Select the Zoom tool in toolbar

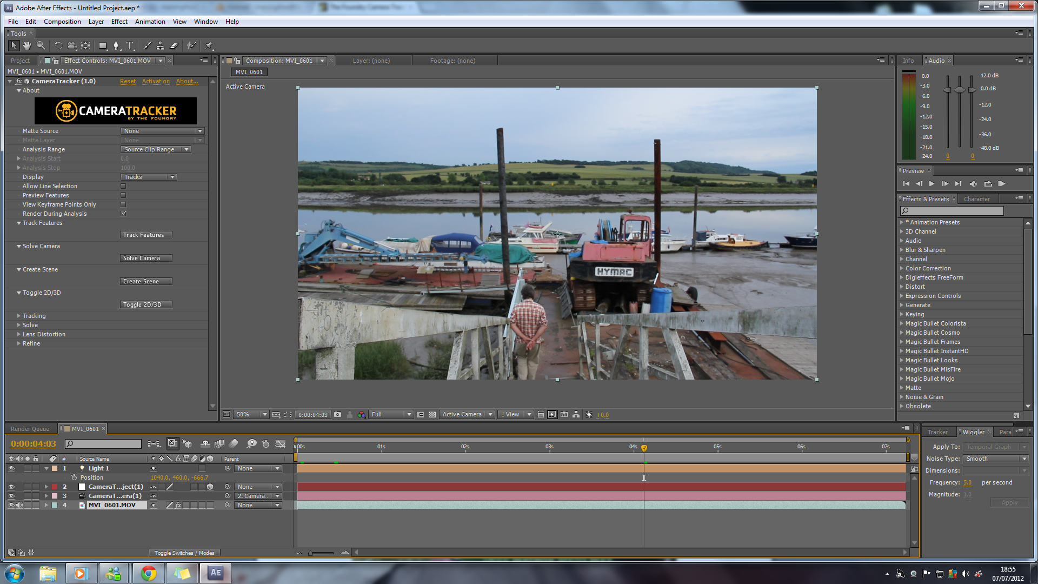tap(41, 45)
